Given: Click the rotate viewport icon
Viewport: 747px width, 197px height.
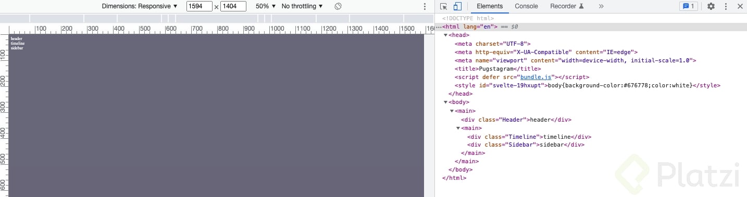Looking at the screenshot, I should point(338,6).
